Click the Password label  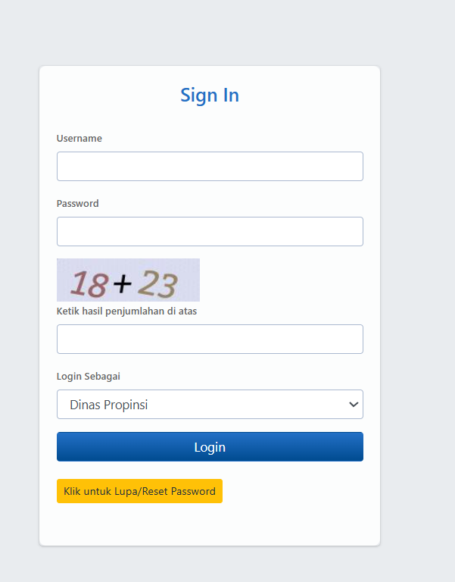[78, 203]
